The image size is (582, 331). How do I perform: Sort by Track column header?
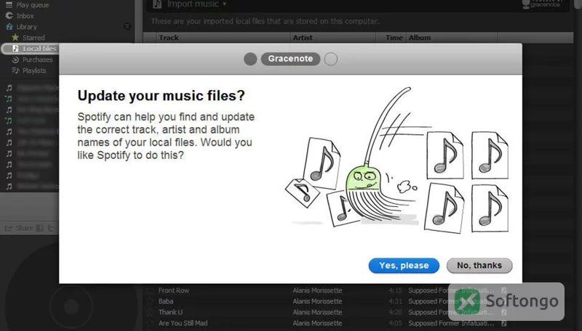[169, 38]
